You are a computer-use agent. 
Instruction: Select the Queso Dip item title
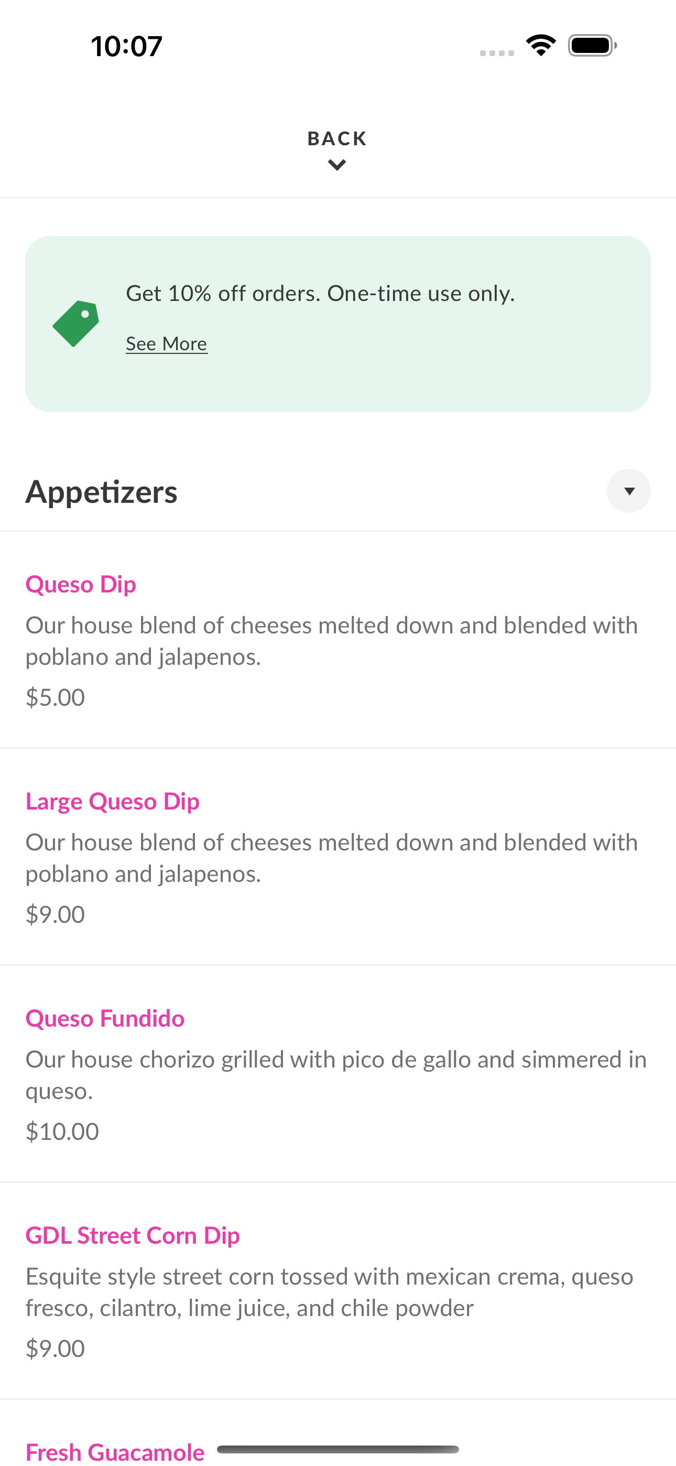coord(81,585)
